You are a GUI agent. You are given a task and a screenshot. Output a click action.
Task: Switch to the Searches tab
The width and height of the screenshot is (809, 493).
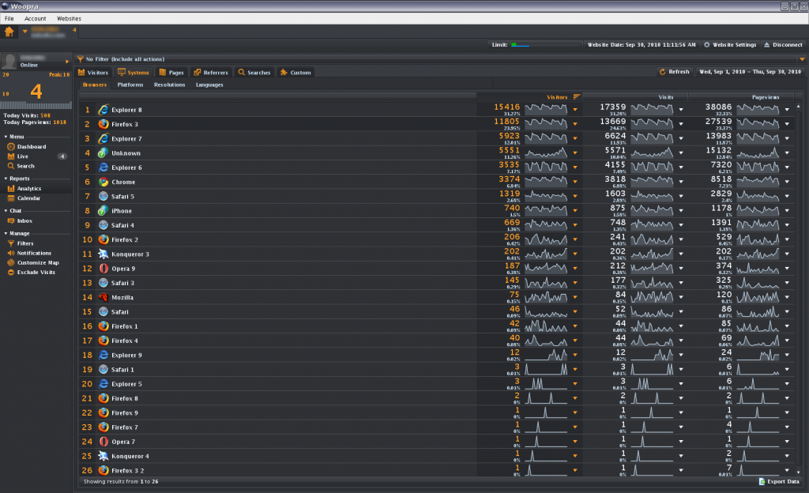coord(254,73)
